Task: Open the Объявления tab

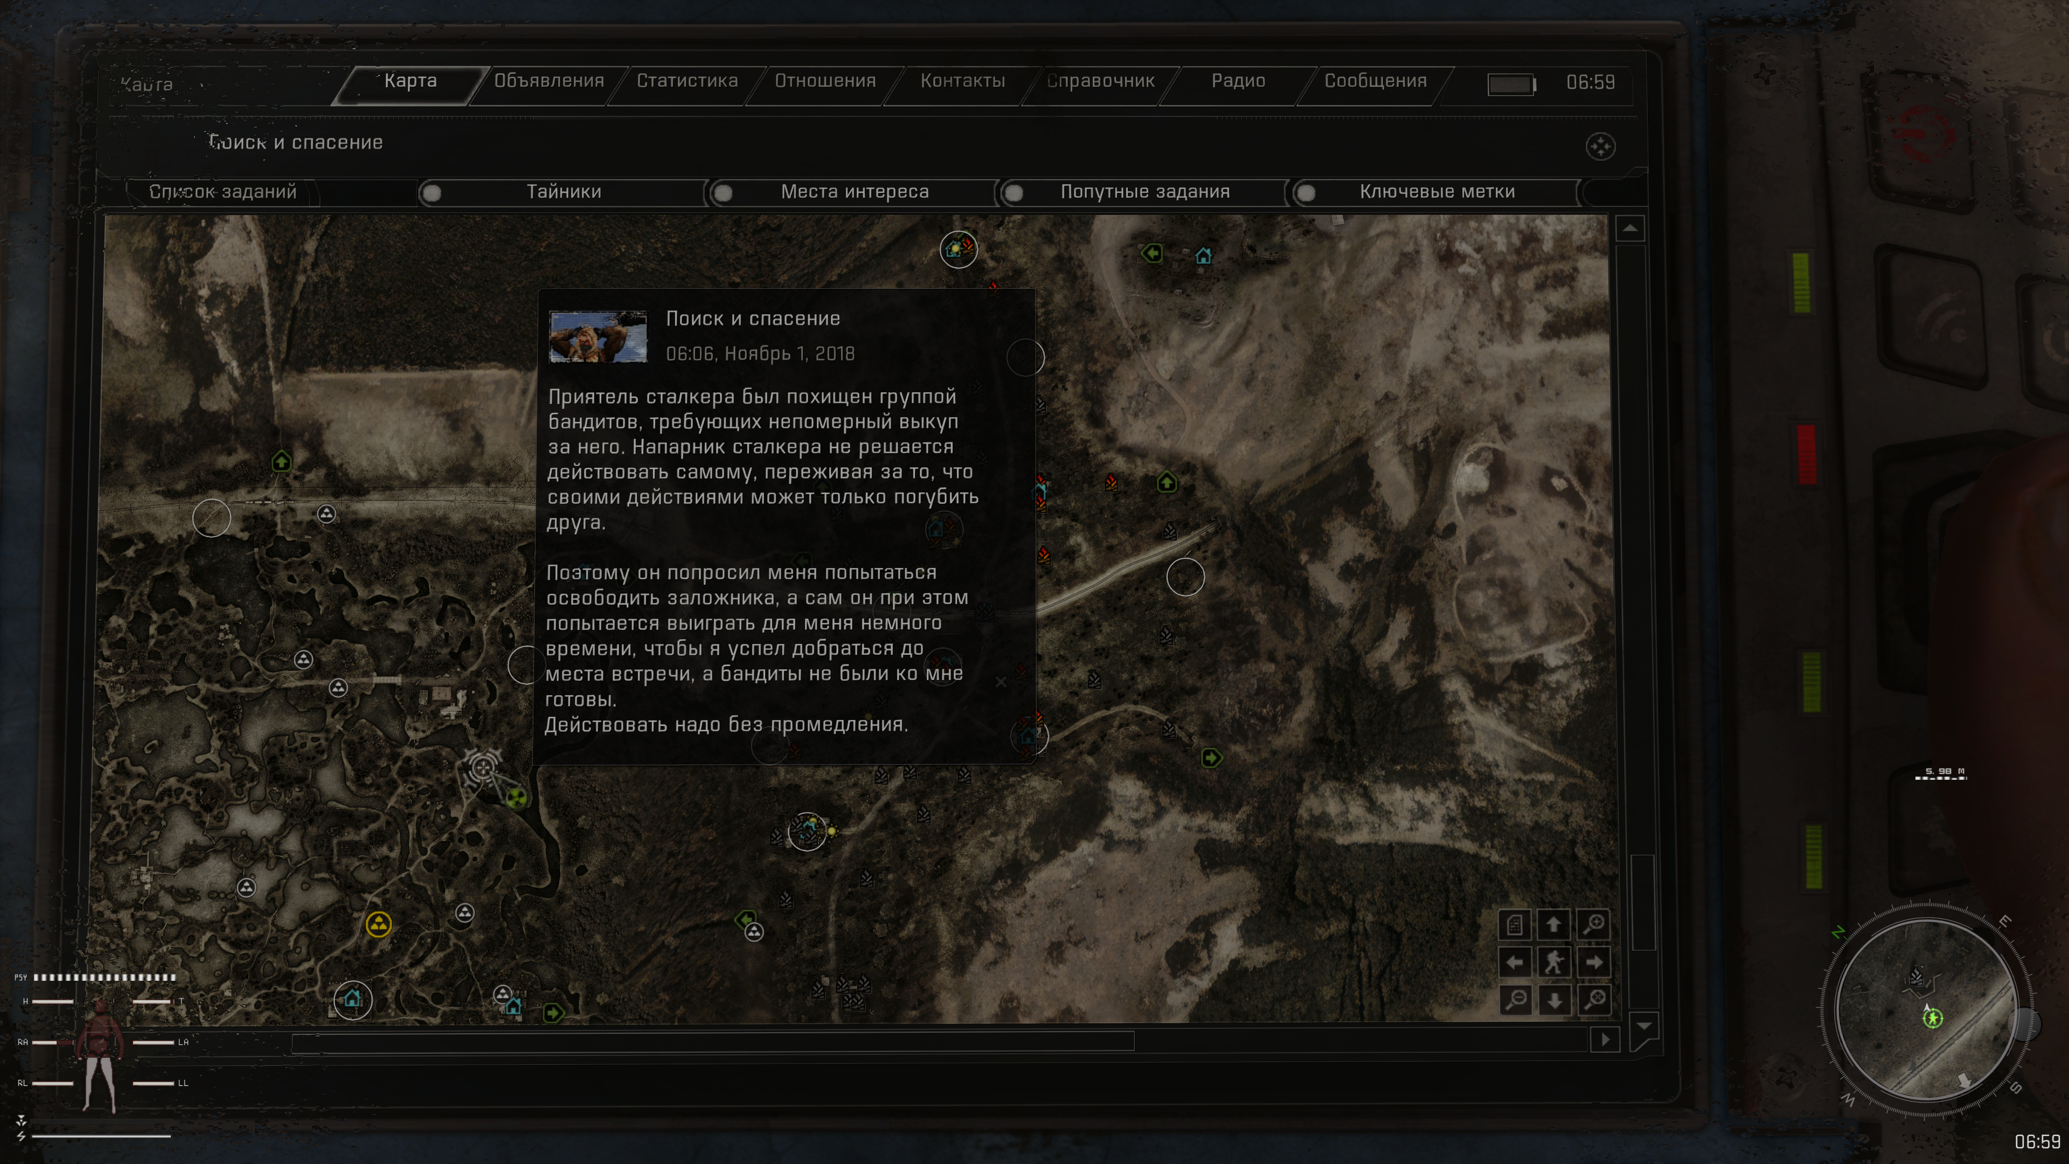Action: coord(549,81)
